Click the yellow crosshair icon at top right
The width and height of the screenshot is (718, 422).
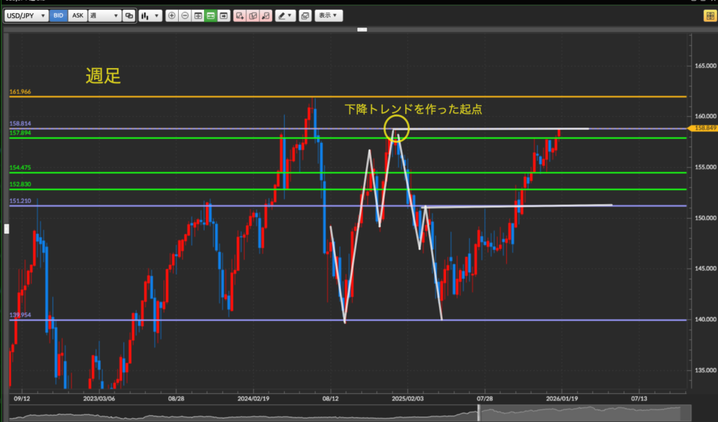click(710, 15)
